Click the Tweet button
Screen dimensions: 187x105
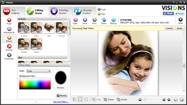[x=180, y=13]
